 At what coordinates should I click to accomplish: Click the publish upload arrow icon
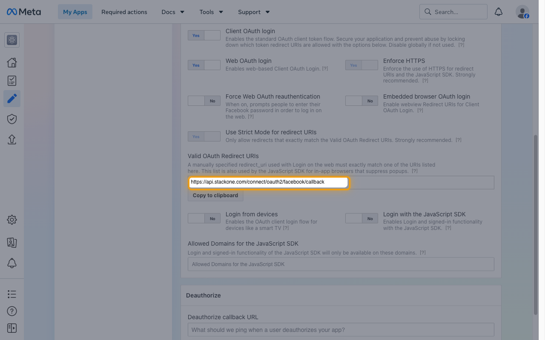12,139
